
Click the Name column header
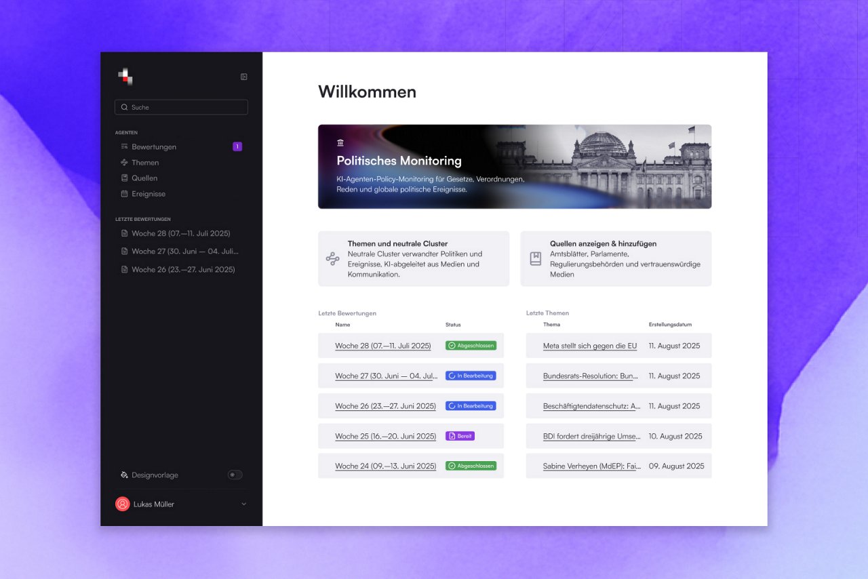[342, 325]
